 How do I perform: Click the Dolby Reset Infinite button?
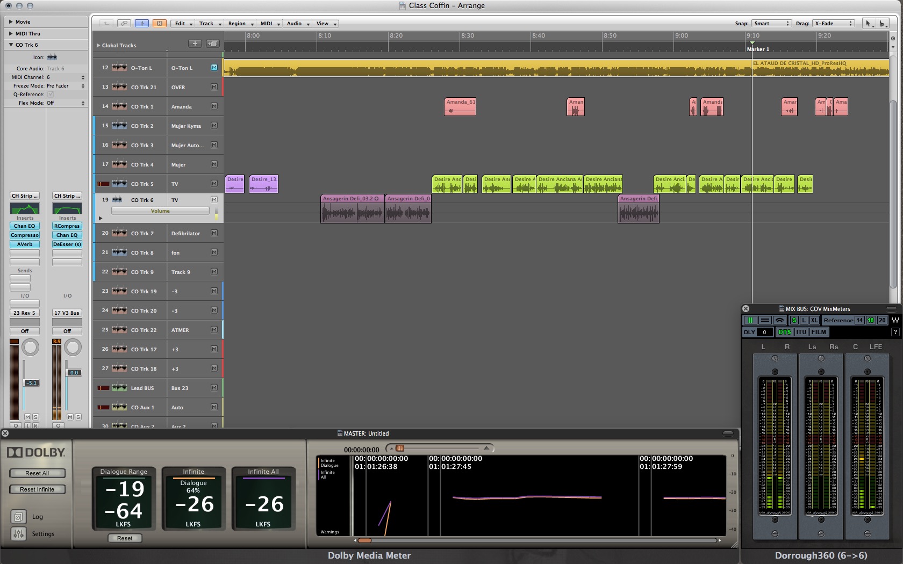tap(37, 489)
